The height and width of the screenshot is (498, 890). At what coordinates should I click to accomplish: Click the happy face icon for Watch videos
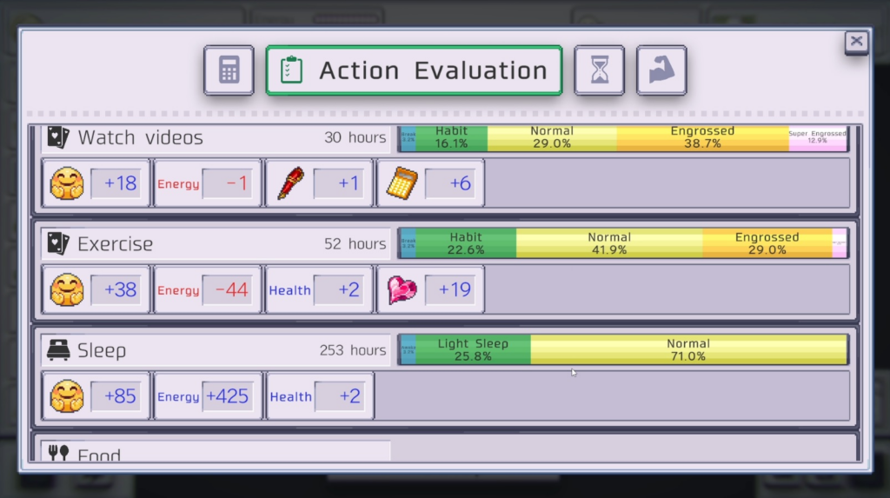point(67,183)
